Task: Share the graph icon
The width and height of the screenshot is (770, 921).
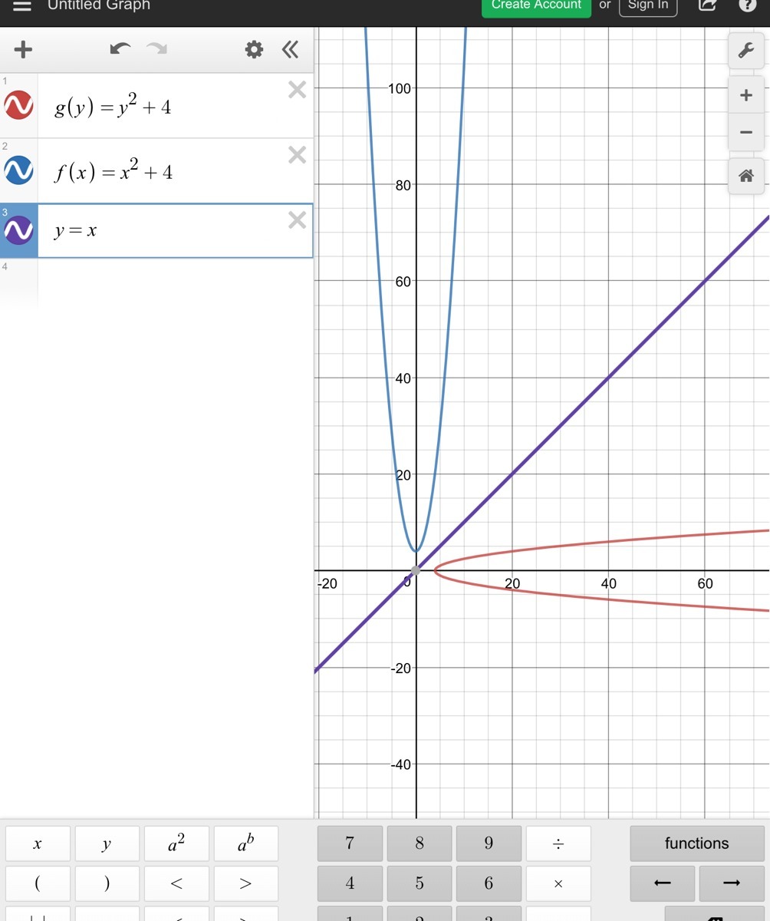Action: [x=707, y=5]
